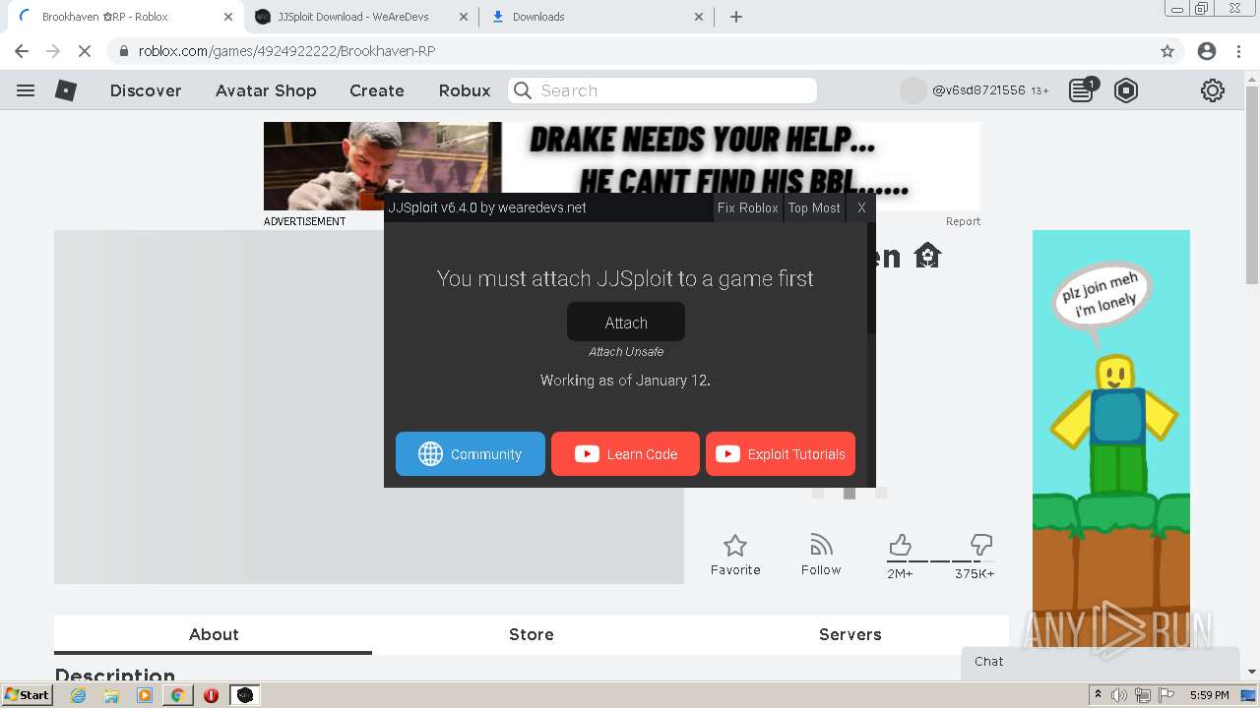Switch to the Downloads tab
Viewport: 1260px width, 708px height.
[598, 17]
